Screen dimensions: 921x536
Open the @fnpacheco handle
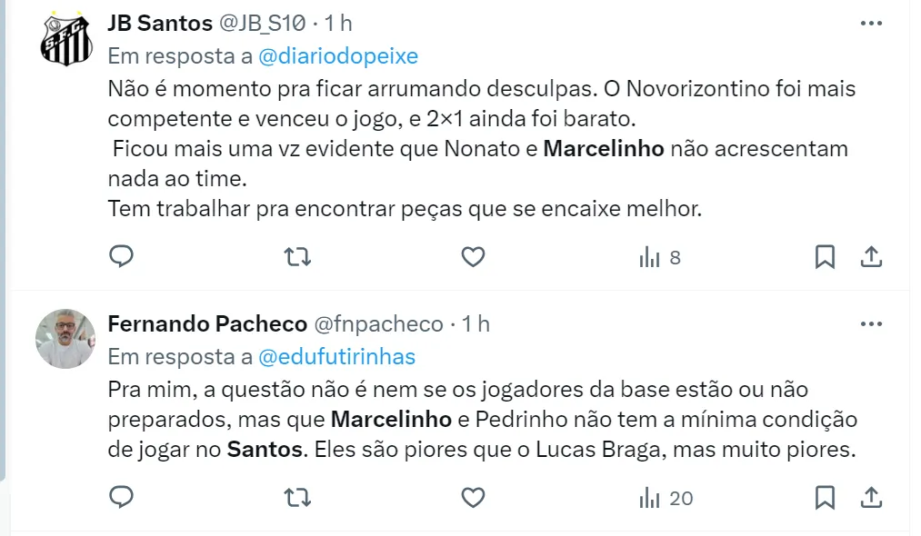(378, 323)
